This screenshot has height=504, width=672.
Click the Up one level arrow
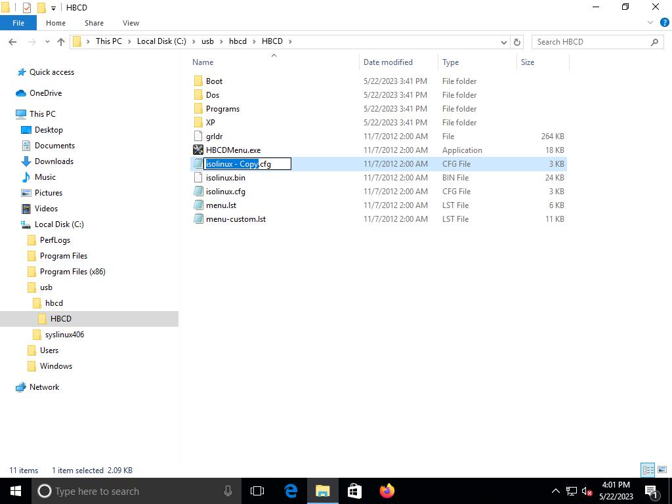[x=61, y=41]
